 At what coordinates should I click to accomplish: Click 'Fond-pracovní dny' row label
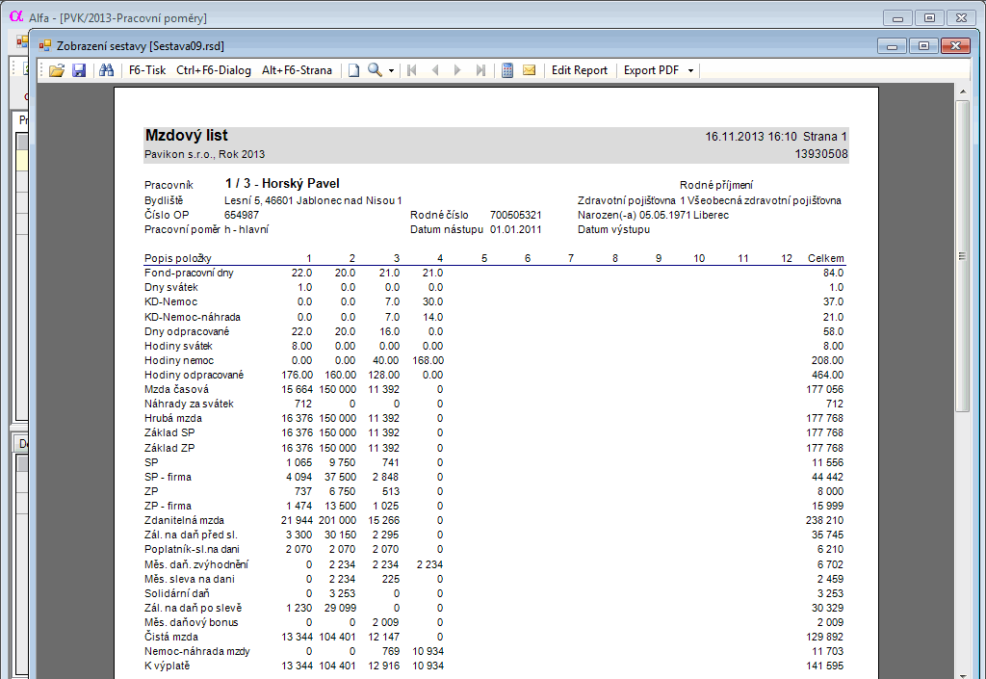coord(189,273)
